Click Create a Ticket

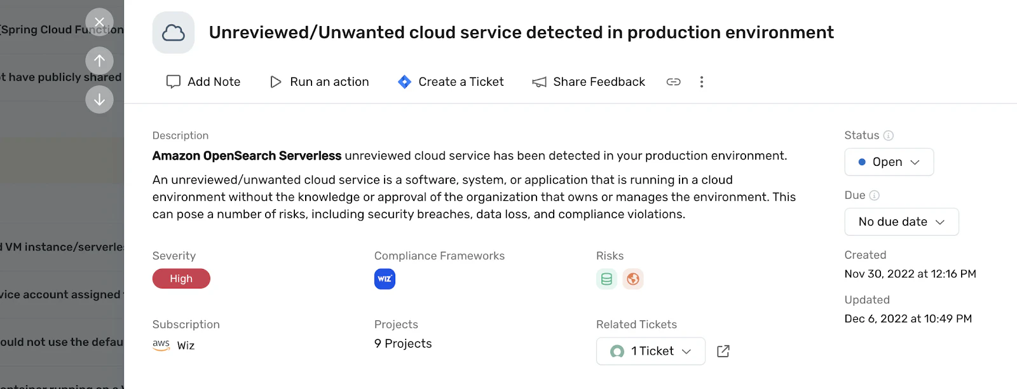pyautogui.click(x=451, y=82)
